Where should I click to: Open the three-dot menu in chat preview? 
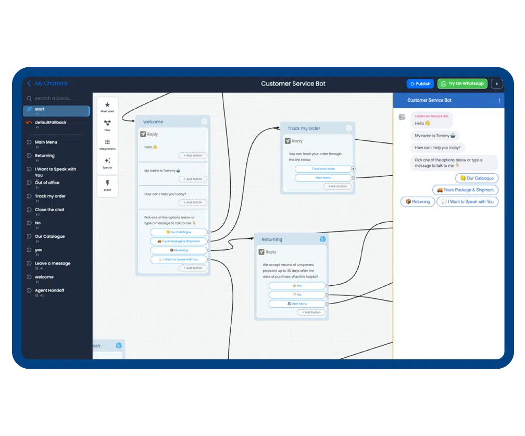coord(499,101)
